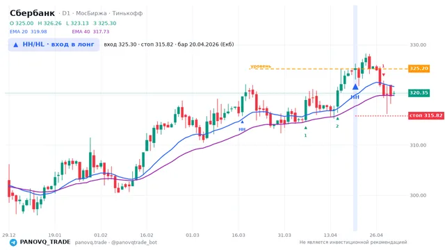Click the orange 325.20 level price tag

pyautogui.click(x=419, y=69)
